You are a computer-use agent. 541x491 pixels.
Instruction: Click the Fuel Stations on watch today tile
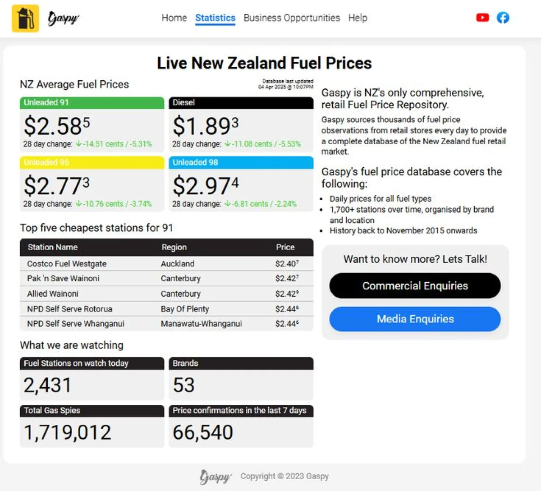[92, 378]
